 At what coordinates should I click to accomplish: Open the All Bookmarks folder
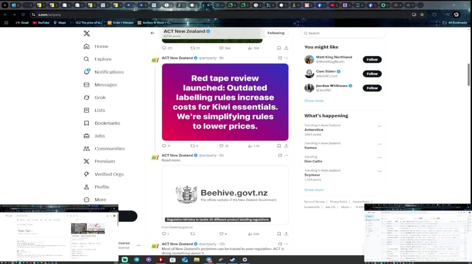455,23
